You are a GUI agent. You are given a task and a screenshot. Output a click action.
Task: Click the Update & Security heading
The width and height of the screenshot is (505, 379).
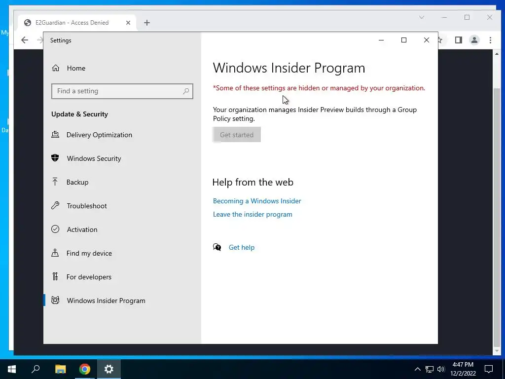click(79, 114)
